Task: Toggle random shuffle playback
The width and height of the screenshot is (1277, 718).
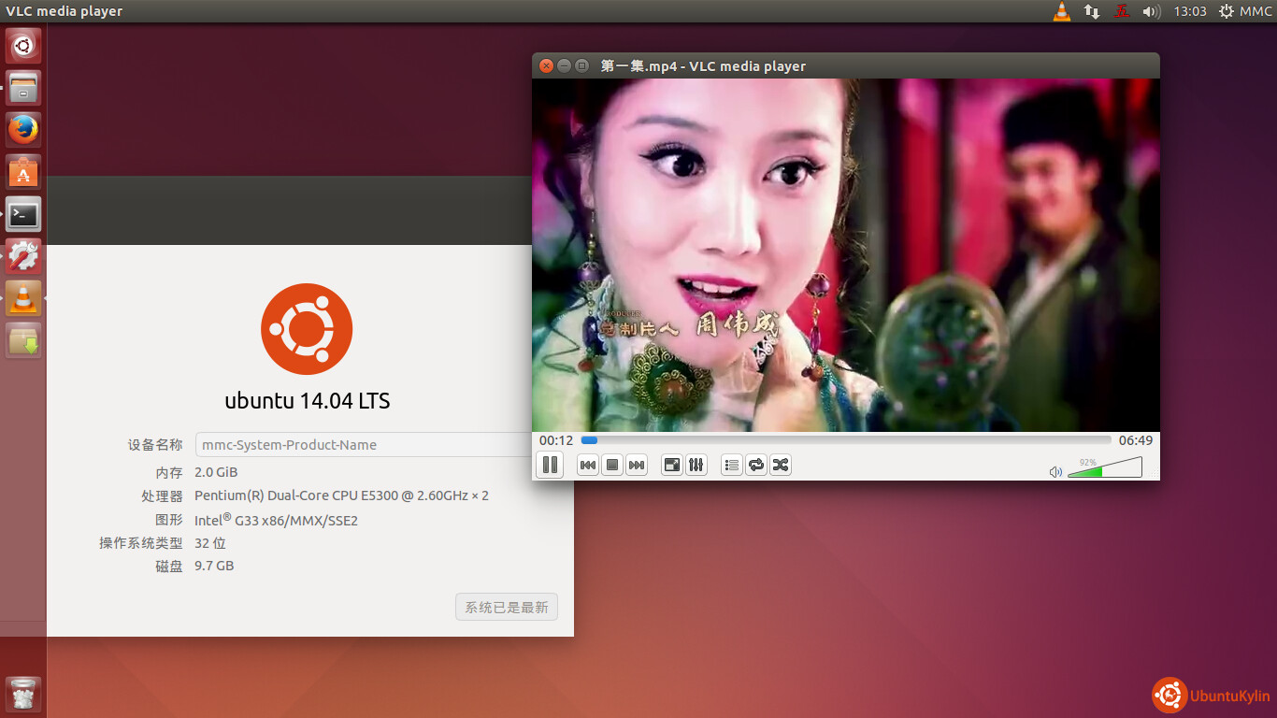Action: [781, 465]
